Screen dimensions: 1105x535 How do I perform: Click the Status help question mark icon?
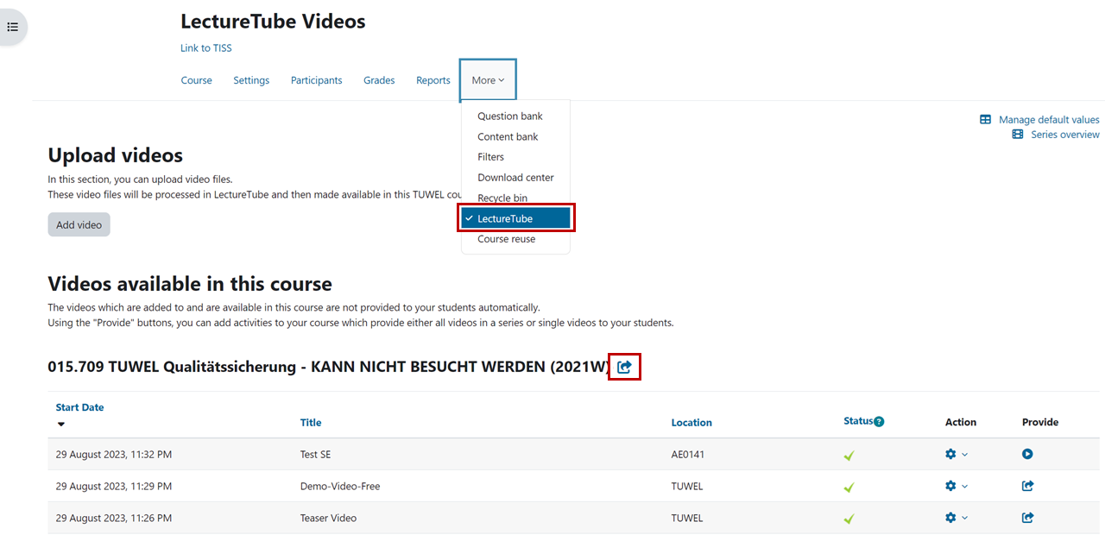coord(879,422)
